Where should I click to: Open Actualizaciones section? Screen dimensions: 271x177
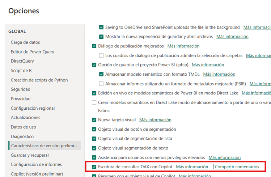pos(25,118)
